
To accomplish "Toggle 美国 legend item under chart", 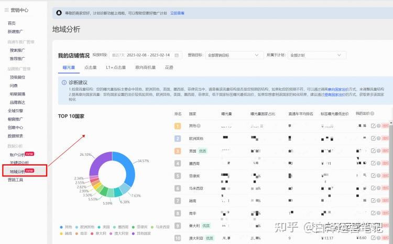I will click(x=104, y=227).
